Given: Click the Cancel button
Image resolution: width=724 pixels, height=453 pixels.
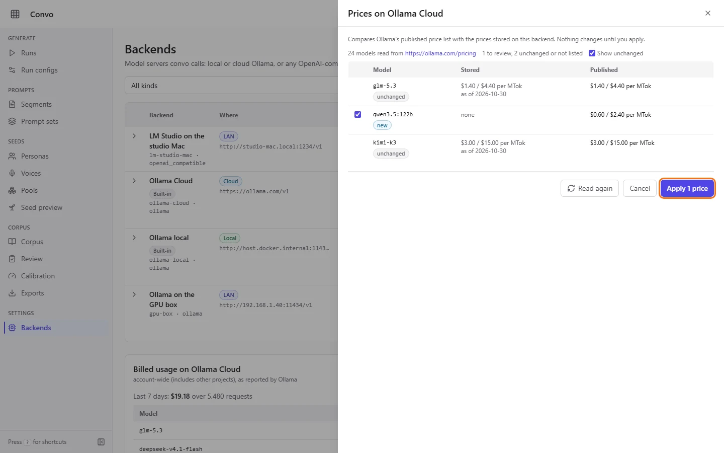Looking at the screenshot, I should 640,188.
